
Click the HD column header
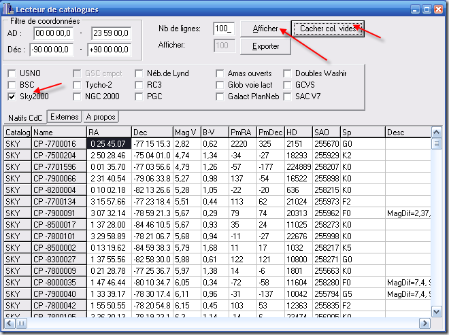tap(299, 133)
